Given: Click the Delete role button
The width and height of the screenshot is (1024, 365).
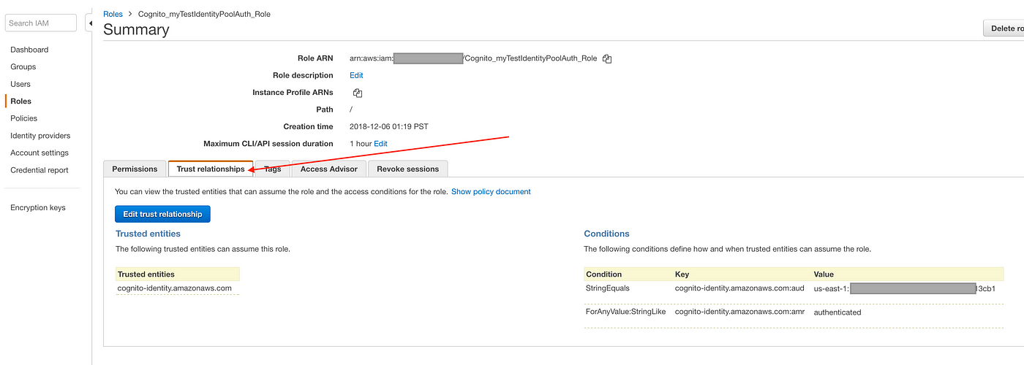Looking at the screenshot, I should (x=1004, y=28).
